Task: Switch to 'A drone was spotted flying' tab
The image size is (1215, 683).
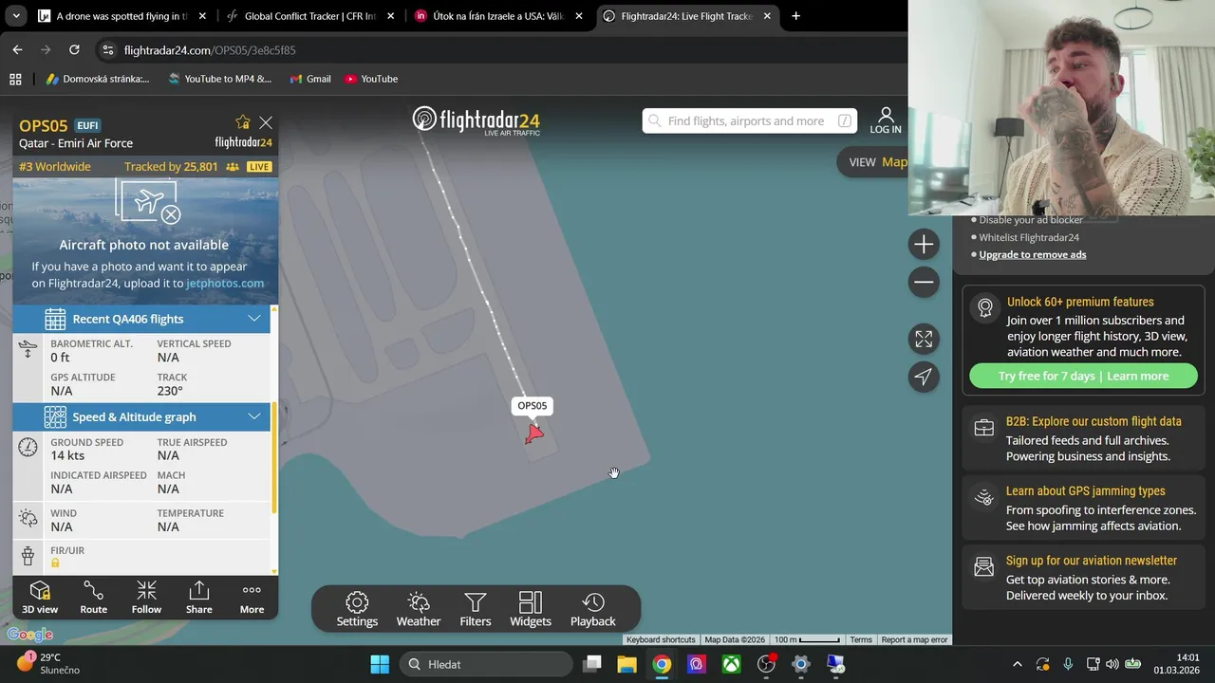Action: (x=121, y=16)
